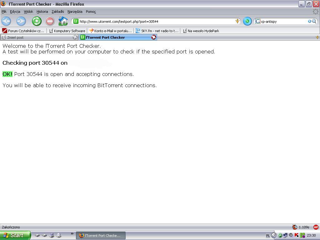Click the Adblock Plus ABP status icon

(316, 227)
